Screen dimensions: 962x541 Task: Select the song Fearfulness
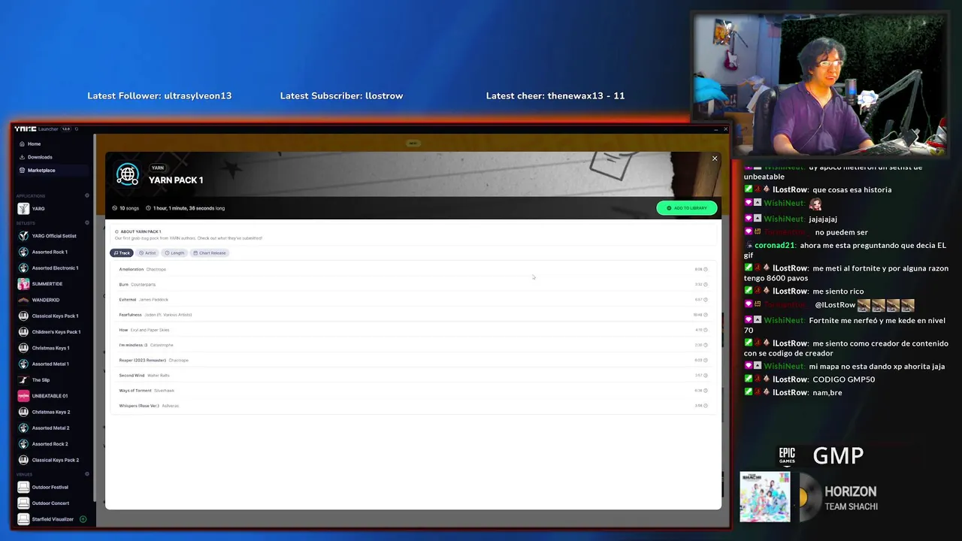pyautogui.click(x=413, y=315)
